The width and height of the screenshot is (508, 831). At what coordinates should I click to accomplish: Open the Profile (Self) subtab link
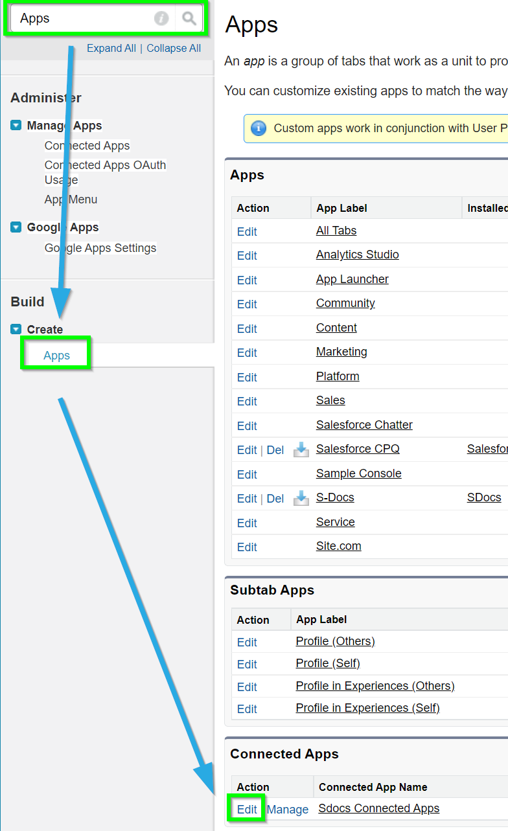(328, 663)
